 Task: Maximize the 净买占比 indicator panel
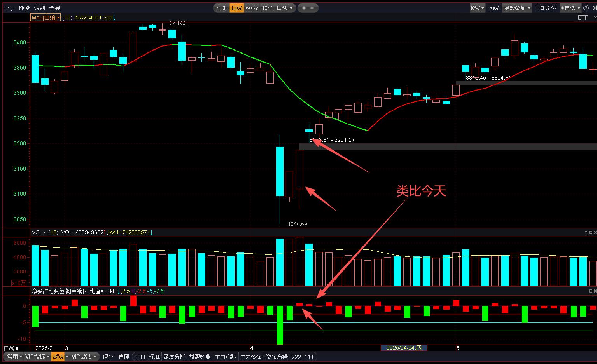pos(590,291)
